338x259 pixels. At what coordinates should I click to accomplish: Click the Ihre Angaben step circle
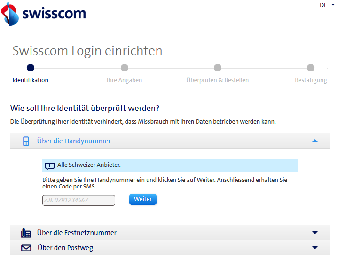click(124, 68)
